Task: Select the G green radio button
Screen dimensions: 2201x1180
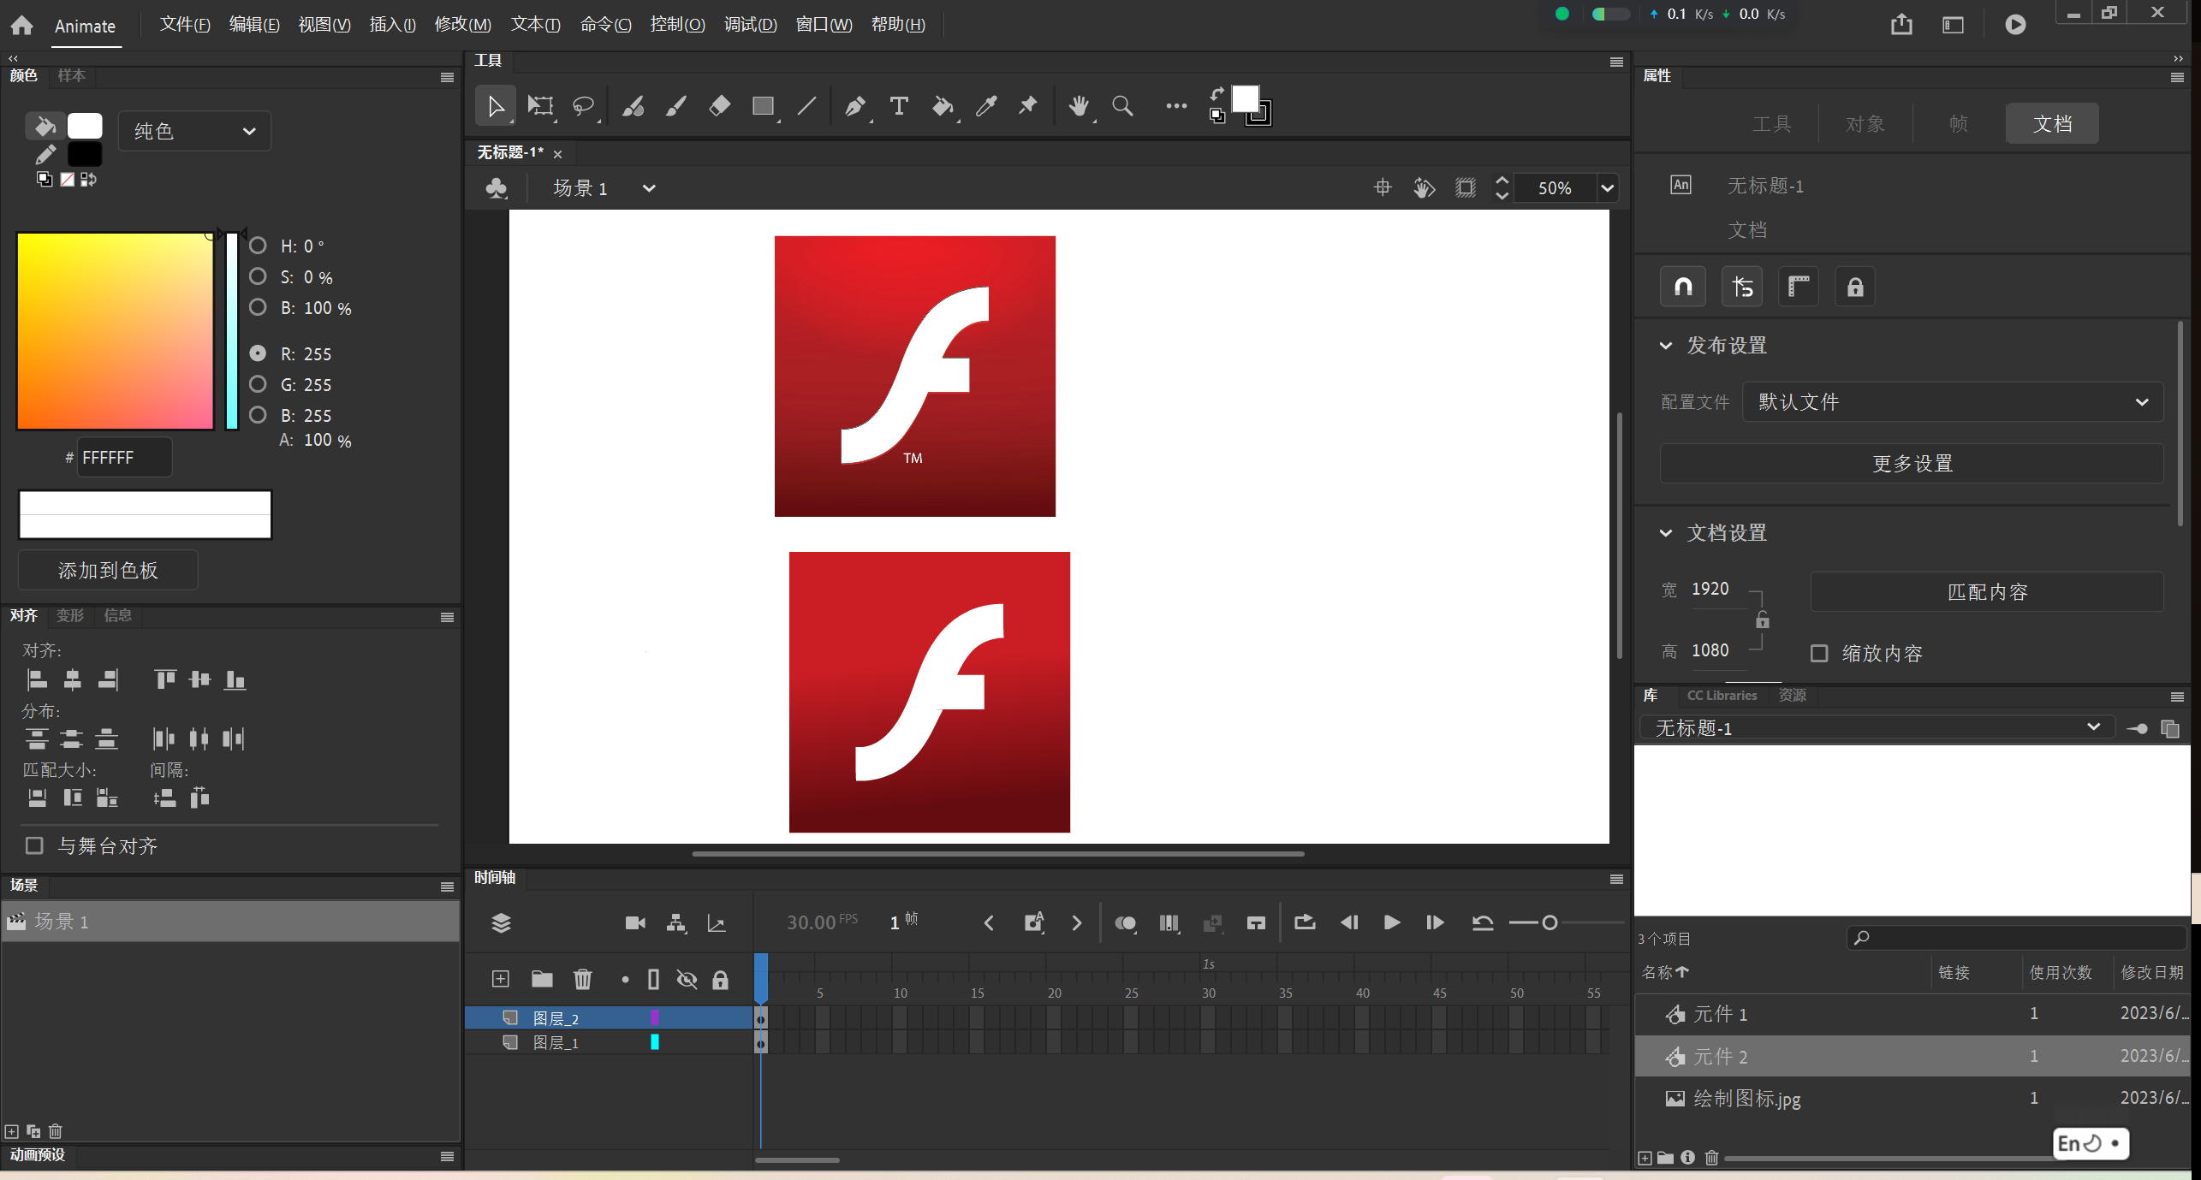Action: point(258,384)
